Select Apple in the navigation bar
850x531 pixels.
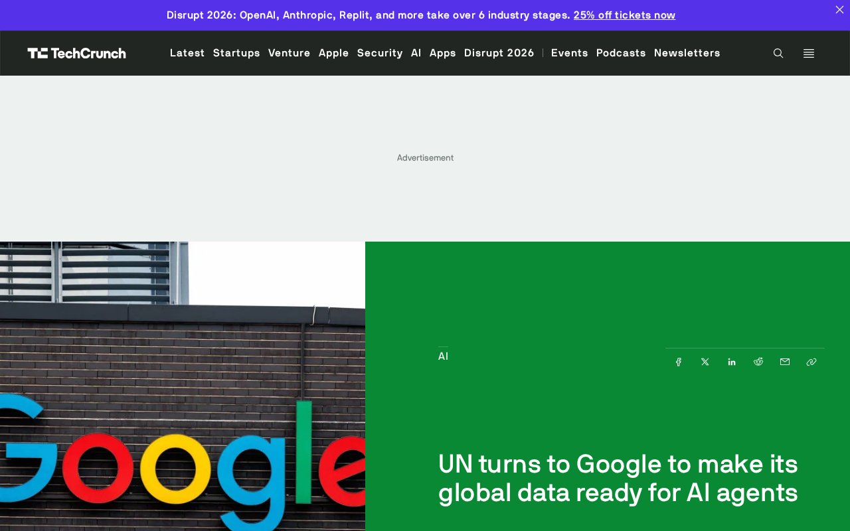[334, 53]
